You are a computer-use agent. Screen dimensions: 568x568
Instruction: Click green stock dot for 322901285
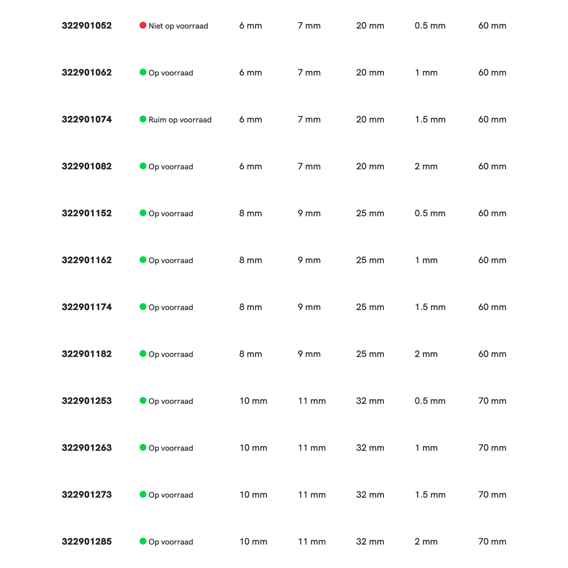[x=143, y=541]
